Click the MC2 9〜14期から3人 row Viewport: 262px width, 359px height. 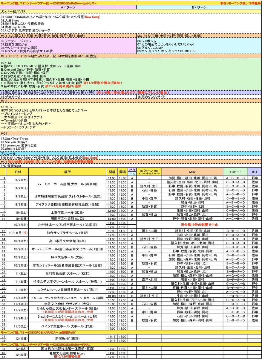coord(131,56)
